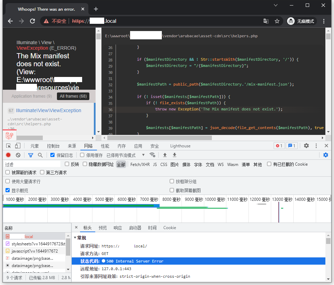Image resolution: width=334 pixels, height=285 pixels.
Task: Click the export HAR download icon
Action: pyautogui.click(x=175, y=155)
